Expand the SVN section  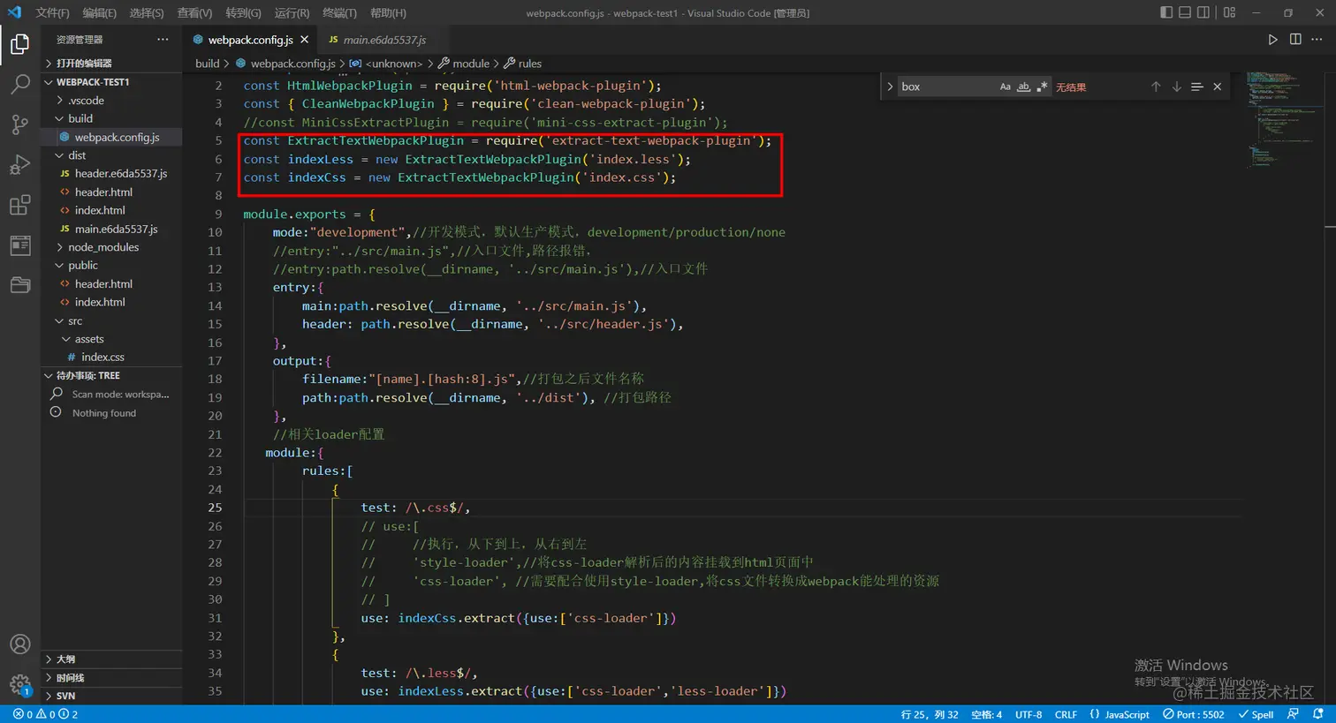pos(111,697)
